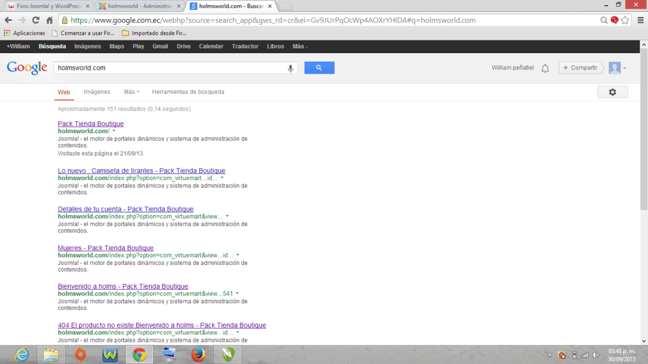Select the Web results tab
Viewport: 648px width, 364px height.
[x=64, y=92]
